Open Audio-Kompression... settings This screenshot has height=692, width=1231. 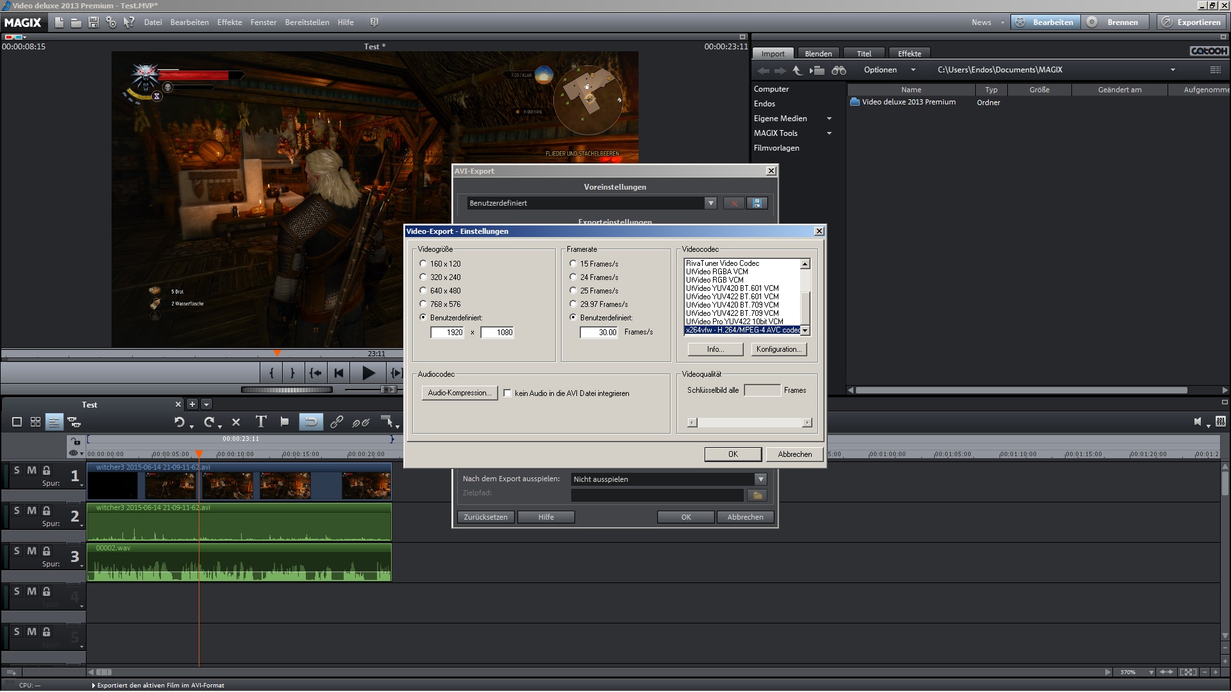pyautogui.click(x=459, y=393)
